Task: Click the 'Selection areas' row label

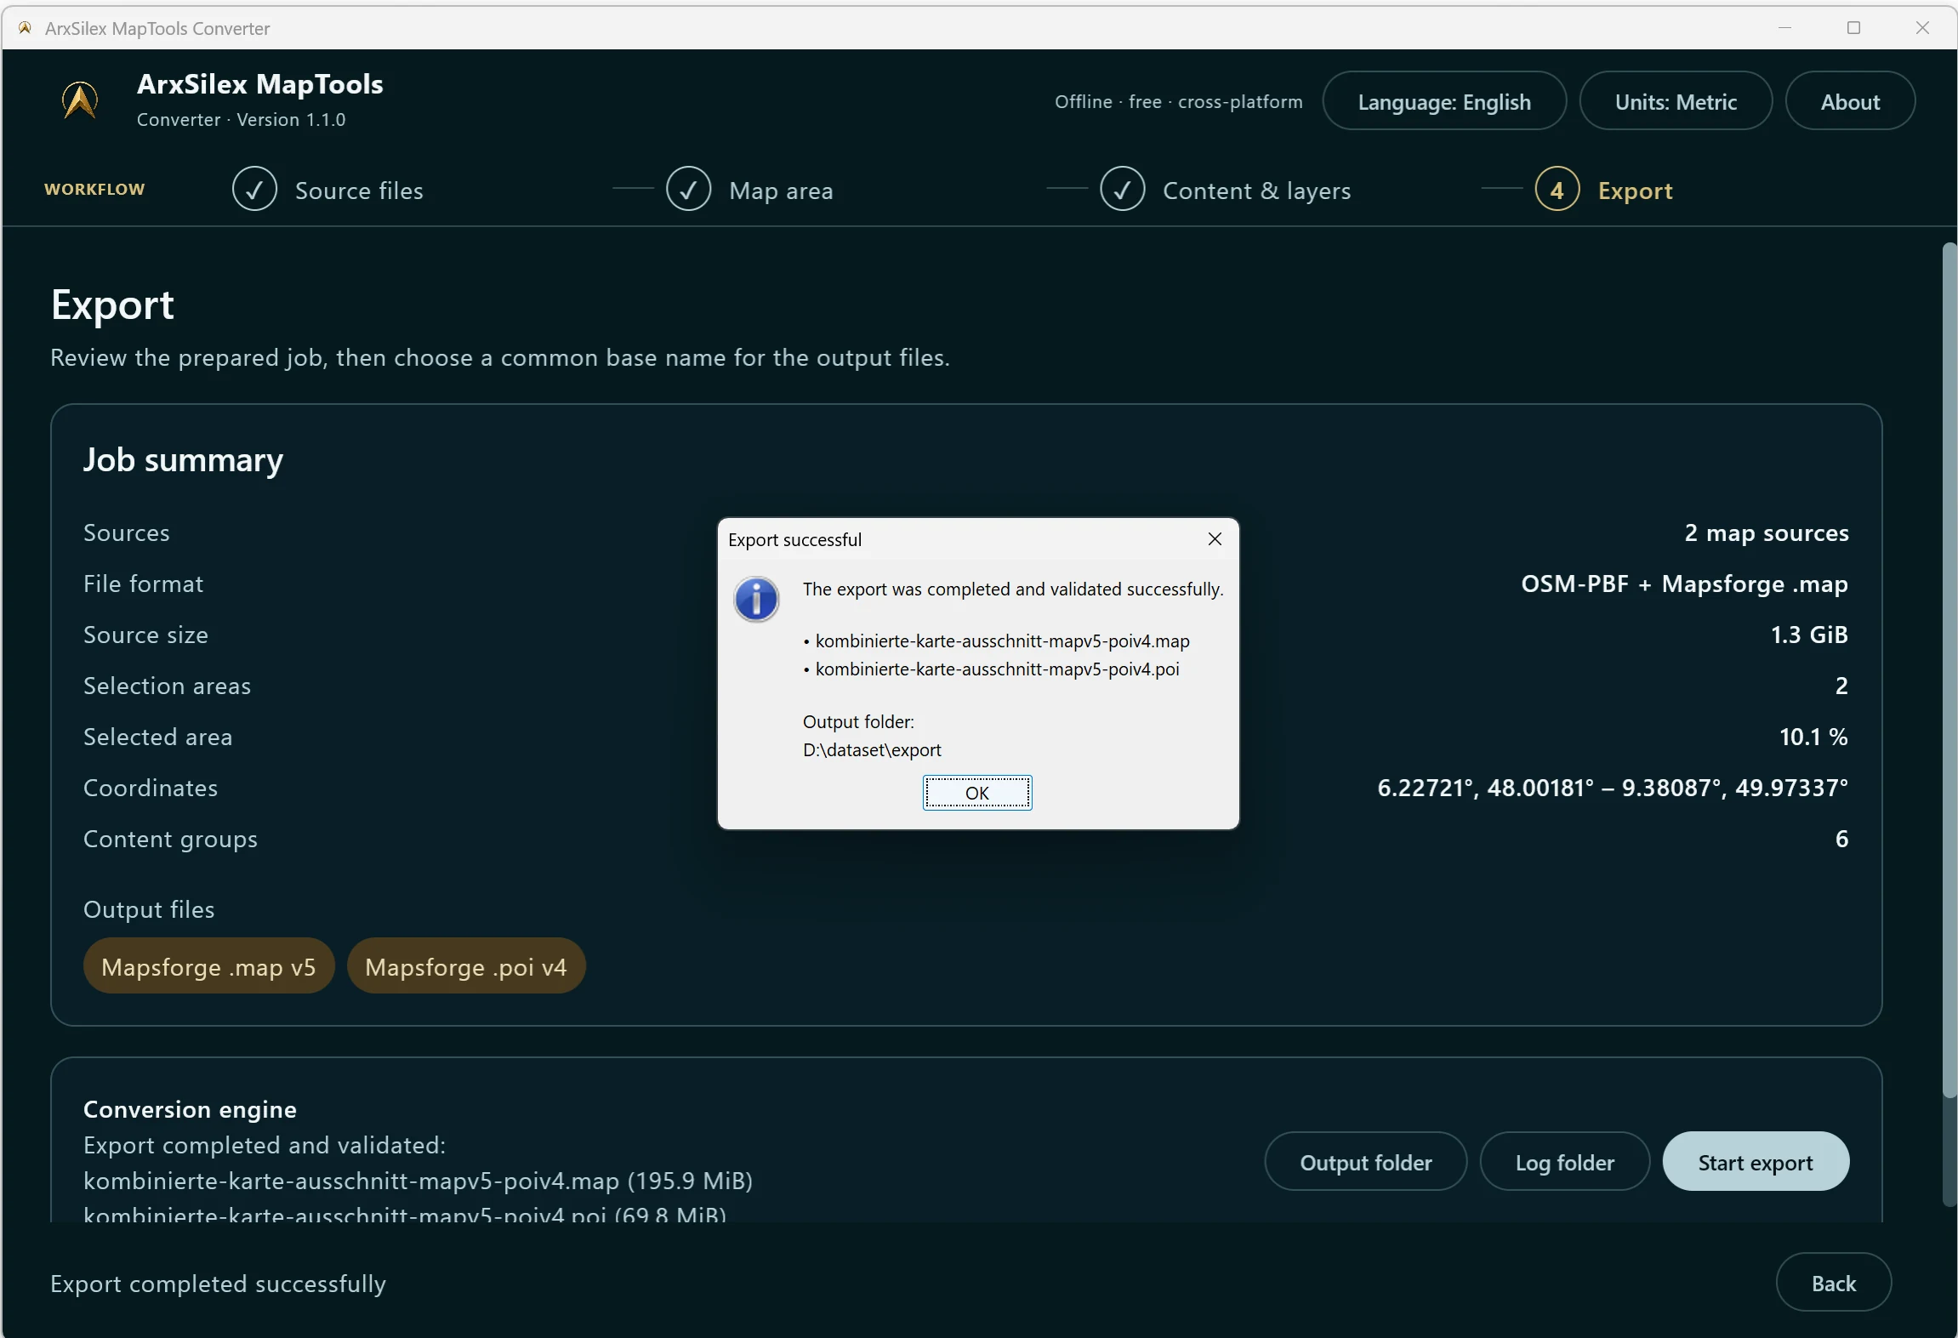Action: (x=167, y=686)
